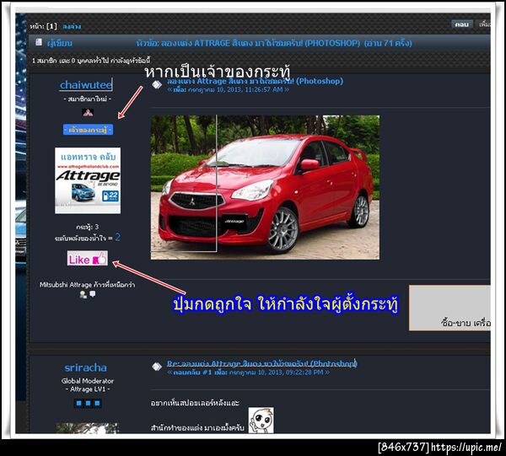Click the speech-bubble message icon under chaiwutee

pos(93,294)
